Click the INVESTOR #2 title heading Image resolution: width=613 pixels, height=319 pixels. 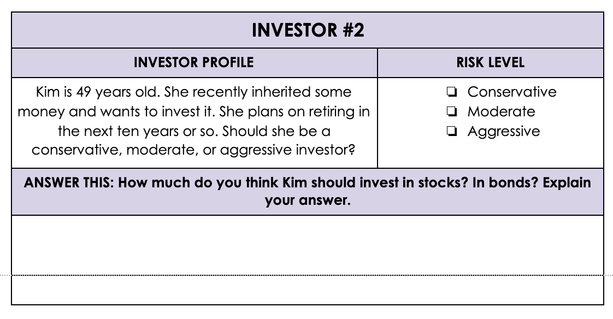(308, 30)
